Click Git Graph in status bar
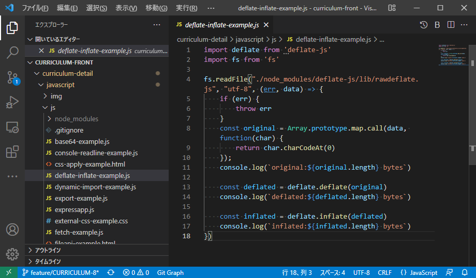The height and width of the screenshot is (278, 476). [170, 272]
